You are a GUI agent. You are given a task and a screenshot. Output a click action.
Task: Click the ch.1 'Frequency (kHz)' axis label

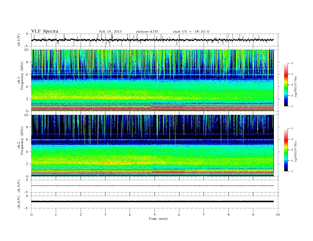[x=22, y=76]
